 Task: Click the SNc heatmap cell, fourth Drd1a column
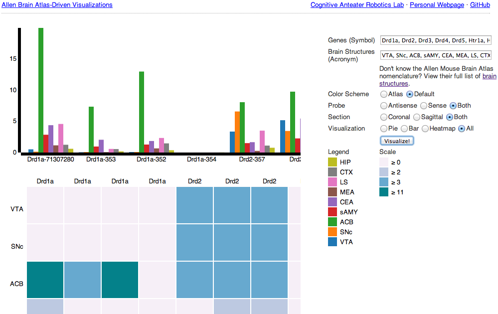pos(157,242)
